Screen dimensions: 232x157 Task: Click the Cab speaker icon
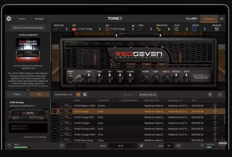tap(107, 29)
